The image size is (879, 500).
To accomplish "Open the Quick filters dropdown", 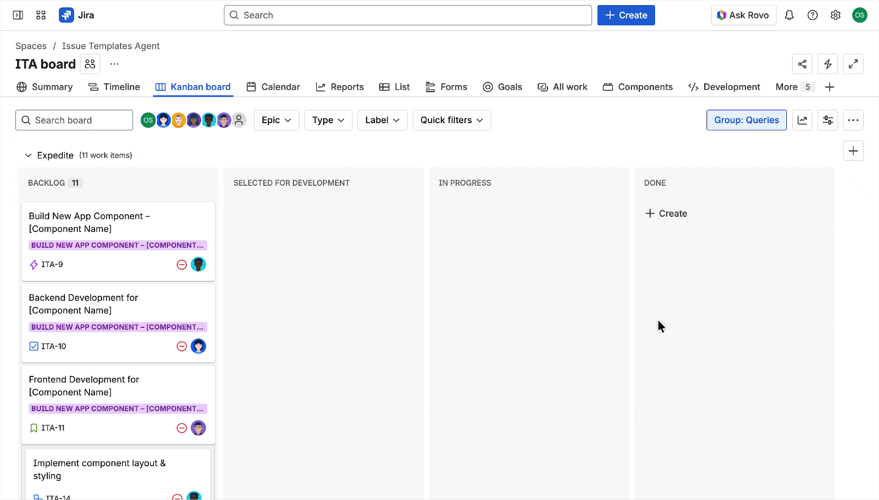I will coord(452,120).
